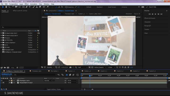
Task: Take snapshot camera icon in viewer
Action: coord(70,67)
